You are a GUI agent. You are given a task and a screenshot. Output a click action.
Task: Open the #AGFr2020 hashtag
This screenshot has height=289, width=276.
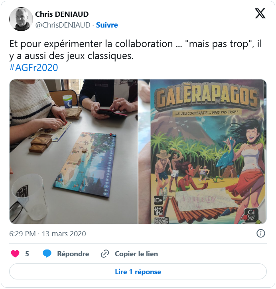[x=34, y=67]
